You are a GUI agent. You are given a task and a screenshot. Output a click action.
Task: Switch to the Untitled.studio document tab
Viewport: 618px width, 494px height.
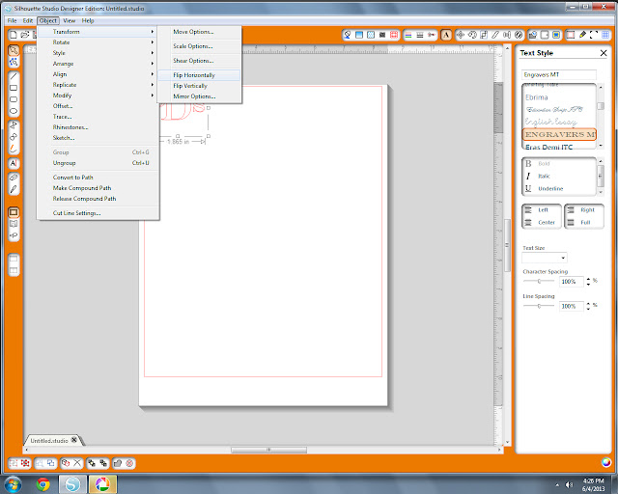(49, 441)
